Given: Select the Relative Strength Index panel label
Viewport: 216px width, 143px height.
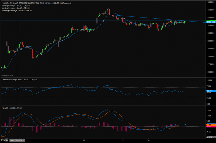Looking at the screenshot, I should pyautogui.click(x=19, y=79).
